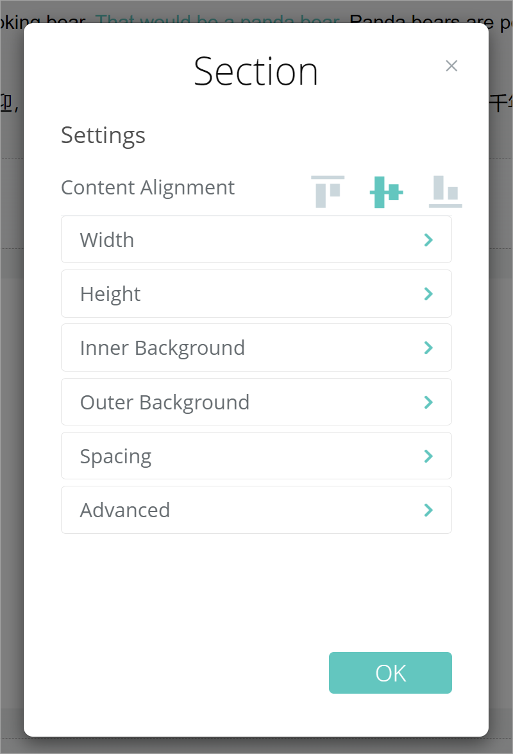
Task: Open the Width settings row
Action: point(256,239)
